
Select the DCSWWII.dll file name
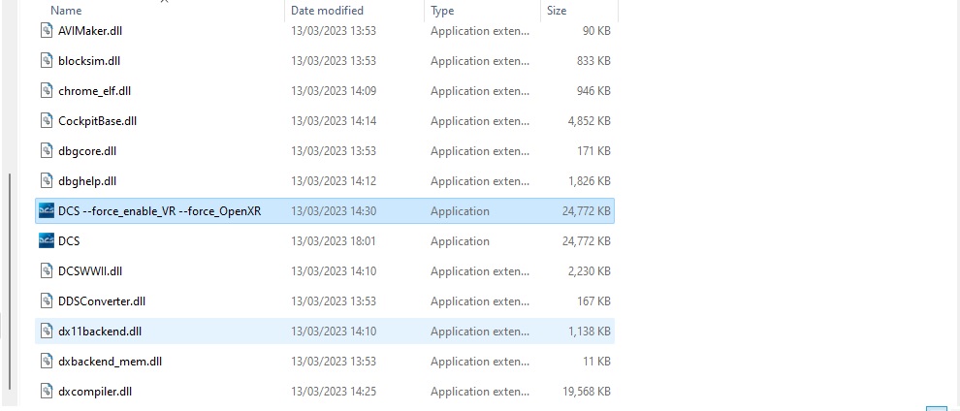[x=90, y=271]
